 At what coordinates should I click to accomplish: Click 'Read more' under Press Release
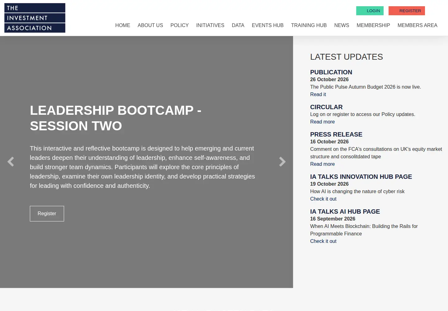[x=322, y=164]
